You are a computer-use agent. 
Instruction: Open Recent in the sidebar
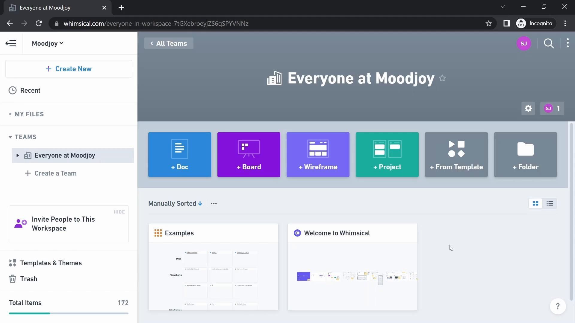coord(30,90)
